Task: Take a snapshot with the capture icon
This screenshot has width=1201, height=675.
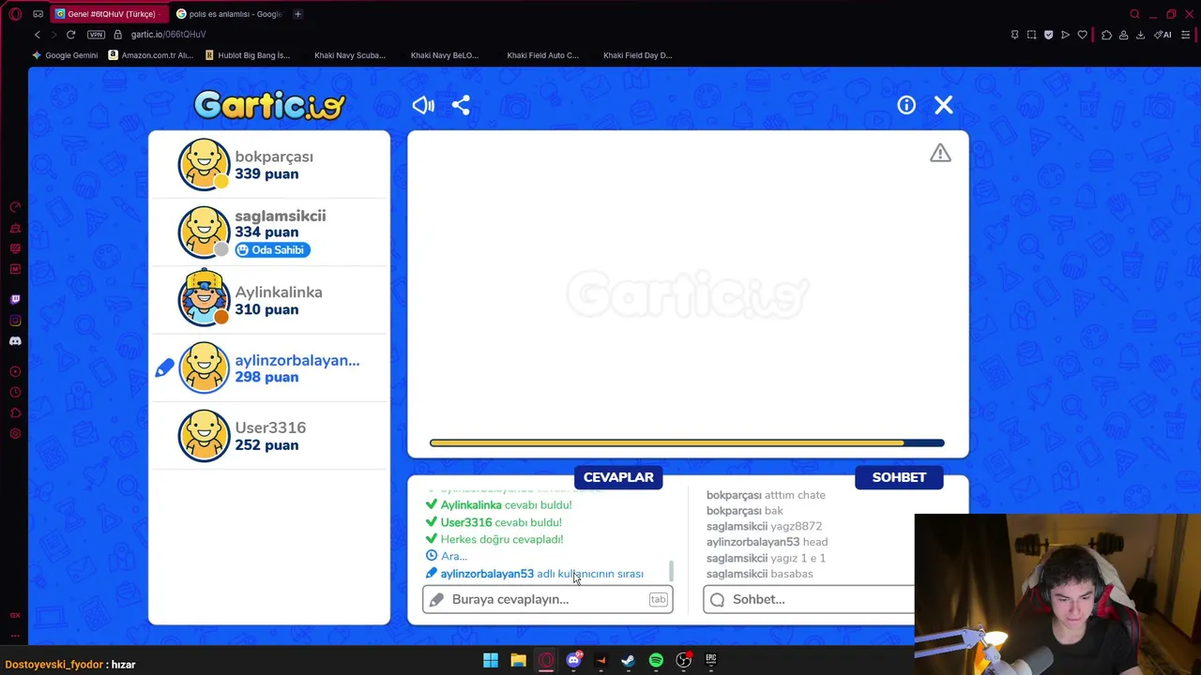Action: [x=1031, y=35]
